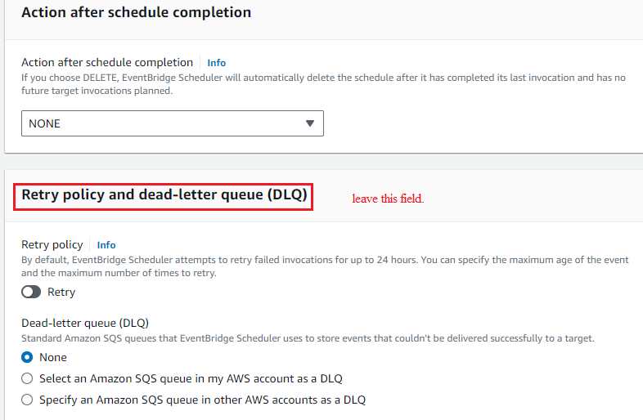
Task: Open the NONE action dropdown
Action: pyautogui.click(x=173, y=123)
